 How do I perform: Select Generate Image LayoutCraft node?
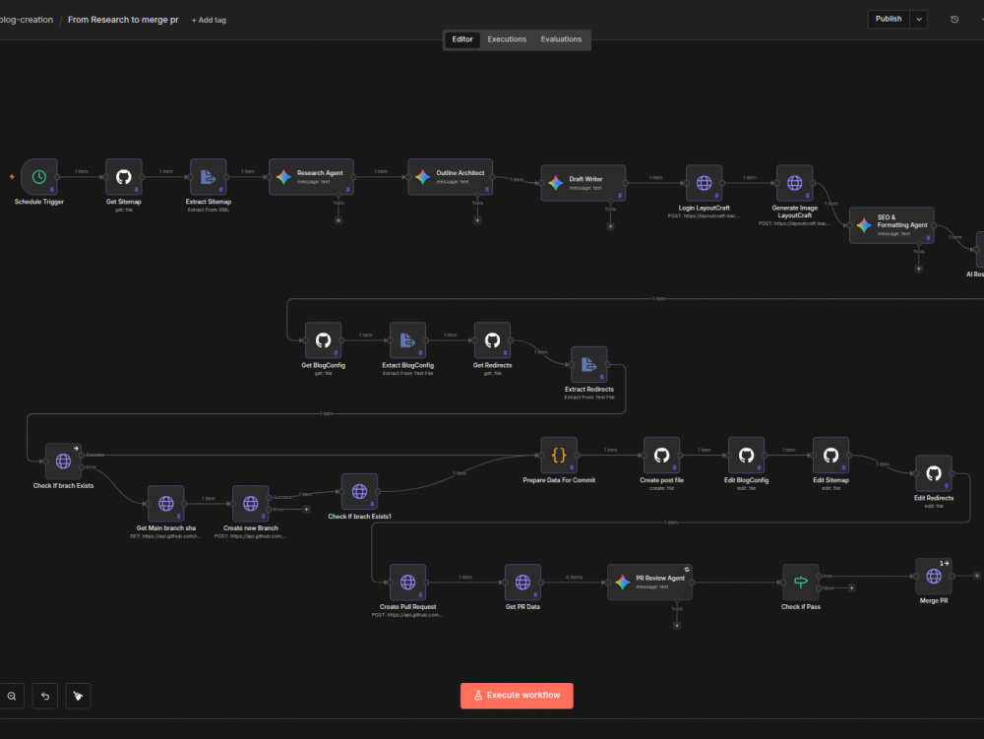794,183
